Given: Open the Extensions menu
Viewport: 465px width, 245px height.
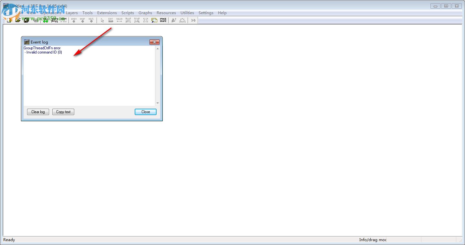Looking at the screenshot, I should tap(107, 13).
